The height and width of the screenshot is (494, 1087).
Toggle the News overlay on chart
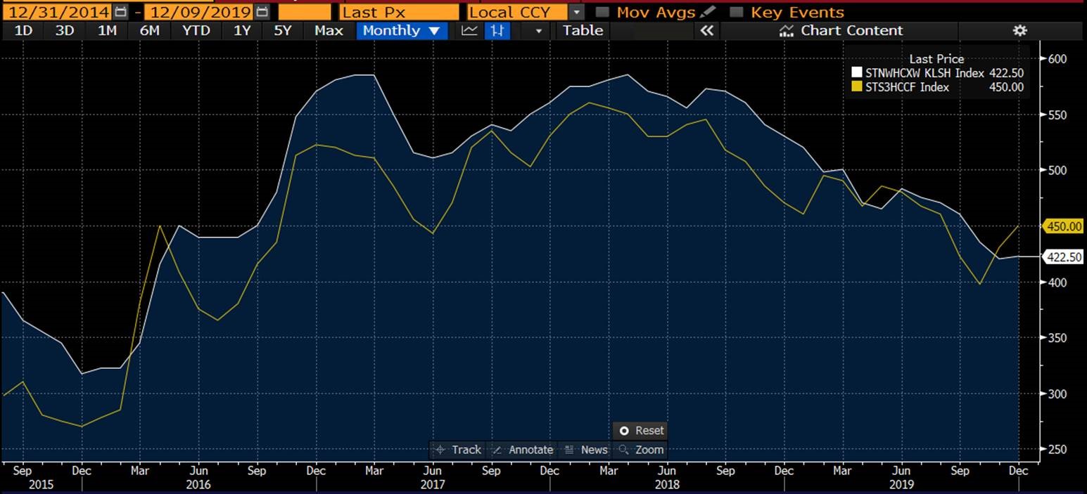(x=586, y=450)
